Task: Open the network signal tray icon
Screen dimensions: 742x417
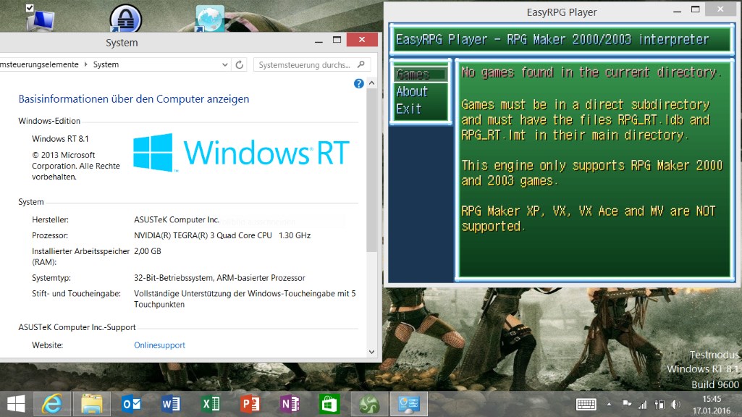Action: pos(643,405)
